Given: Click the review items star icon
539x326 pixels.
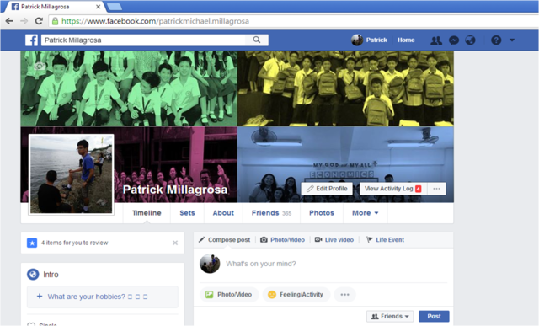Looking at the screenshot, I should pyautogui.click(x=32, y=243).
